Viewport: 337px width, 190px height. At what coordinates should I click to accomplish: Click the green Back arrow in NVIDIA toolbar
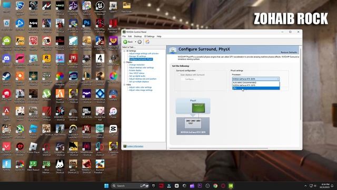click(125, 42)
